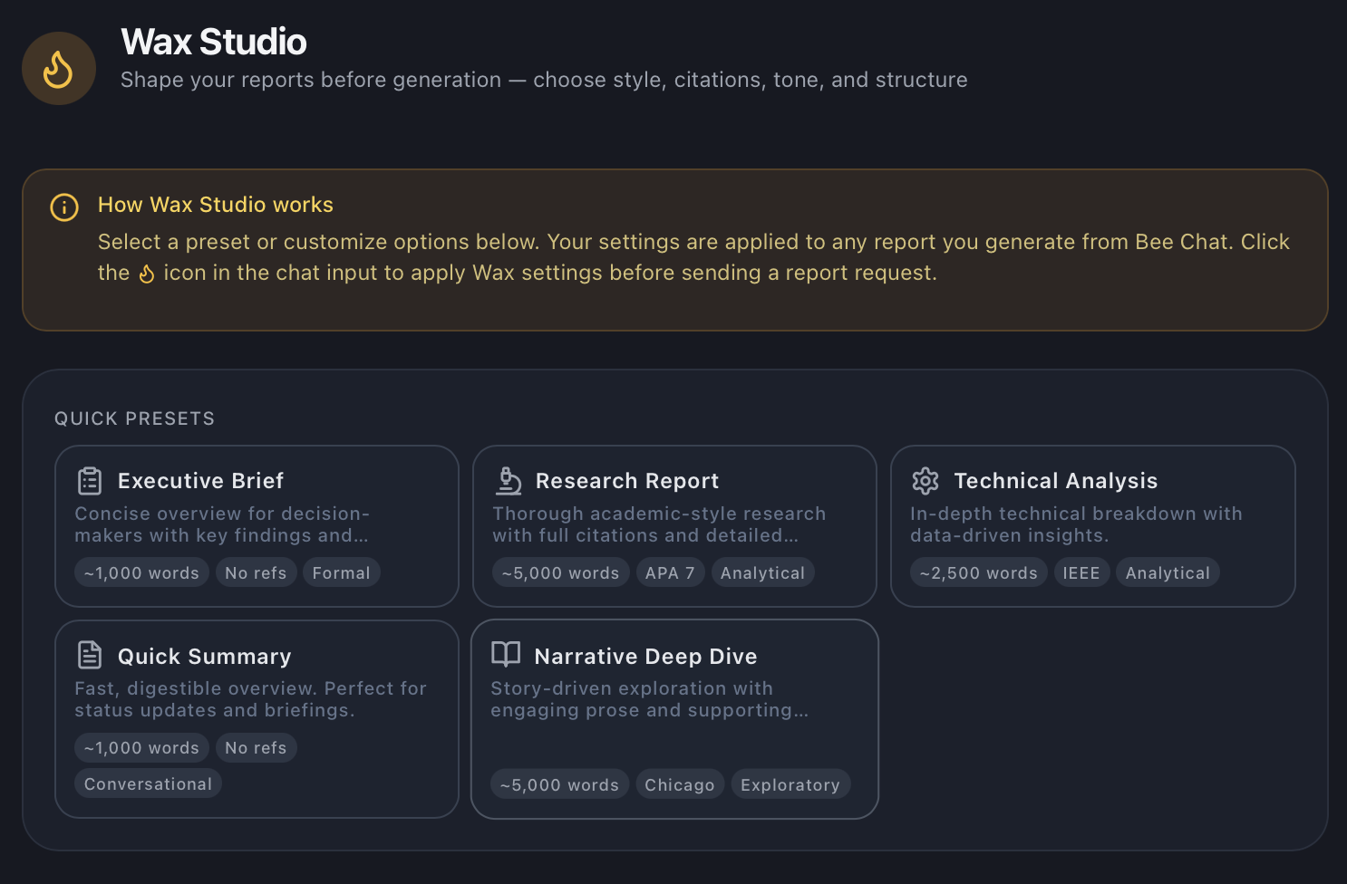Select the Executive Brief clipboard icon
This screenshot has height=884, width=1347.
click(89, 480)
